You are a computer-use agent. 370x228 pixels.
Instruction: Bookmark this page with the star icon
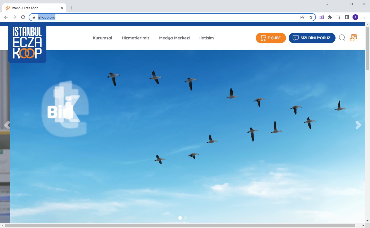pos(311,17)
